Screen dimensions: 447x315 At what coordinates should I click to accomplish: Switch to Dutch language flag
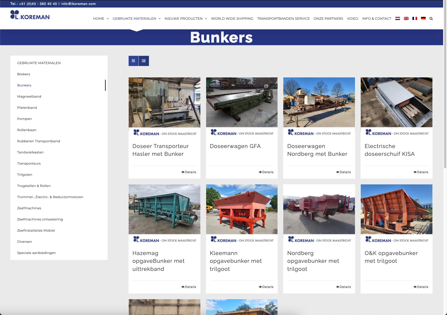pos(397,18)
